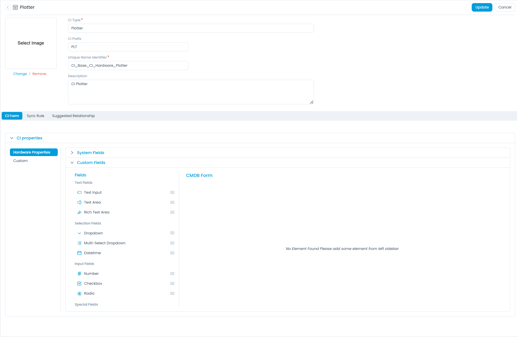Screen dimensions: 517x337
Task: Switch to the Sync Rule tab
Action: (35, 116)
